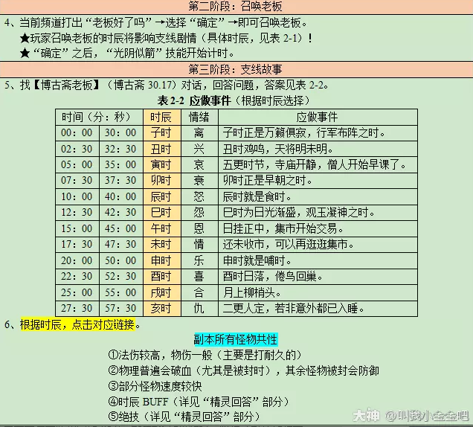
Task: Click the '酉时' cell
Action: tap(162, 277)
